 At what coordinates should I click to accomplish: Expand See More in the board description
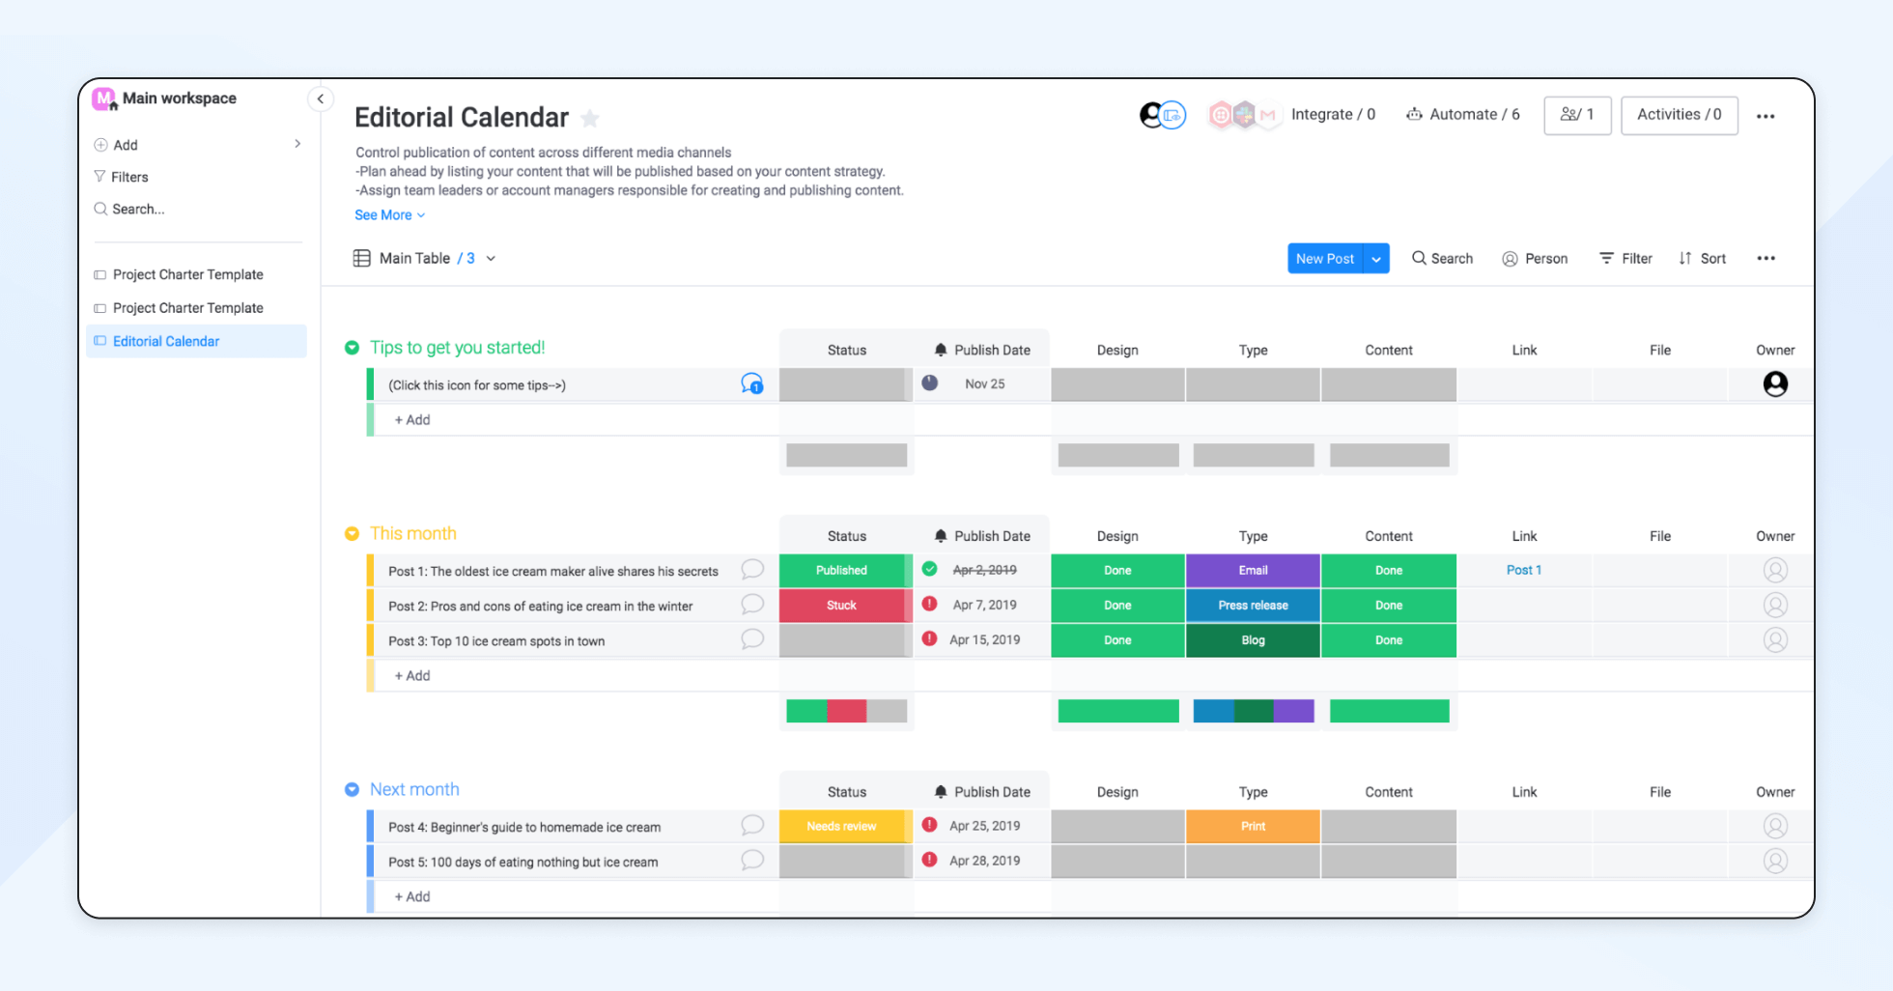[x=389, y=215]
